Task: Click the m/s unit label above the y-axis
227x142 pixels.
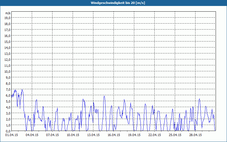Action: [8, 13]
